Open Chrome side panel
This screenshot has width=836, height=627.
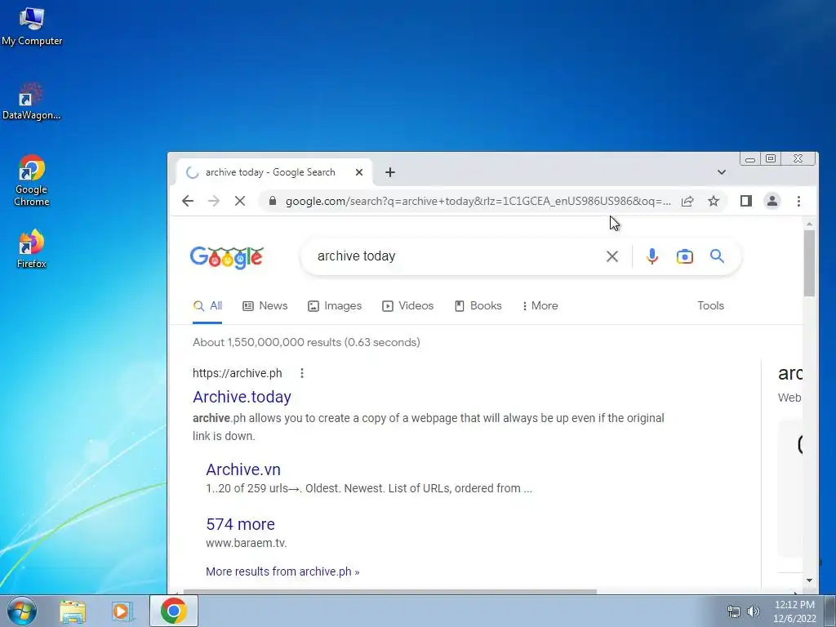746,201
